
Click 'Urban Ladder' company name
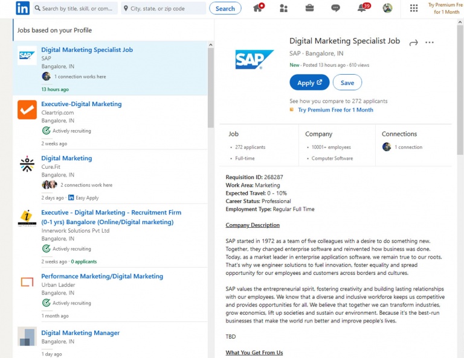point(58,285)
